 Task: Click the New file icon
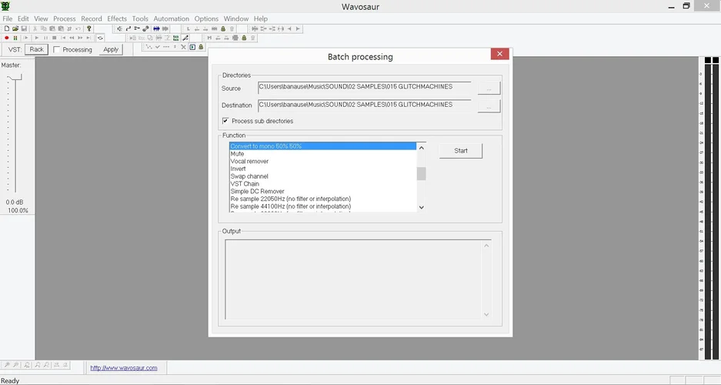point(7,28)
